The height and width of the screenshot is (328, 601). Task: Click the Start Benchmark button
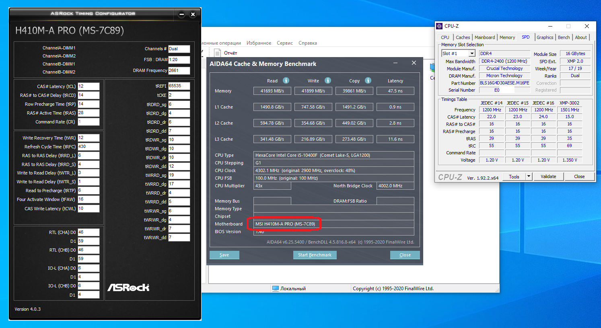pos(315,255)
